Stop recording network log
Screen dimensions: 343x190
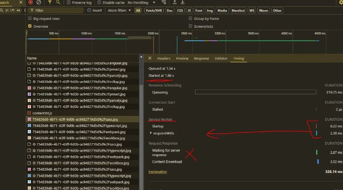(x=31, y=3)
